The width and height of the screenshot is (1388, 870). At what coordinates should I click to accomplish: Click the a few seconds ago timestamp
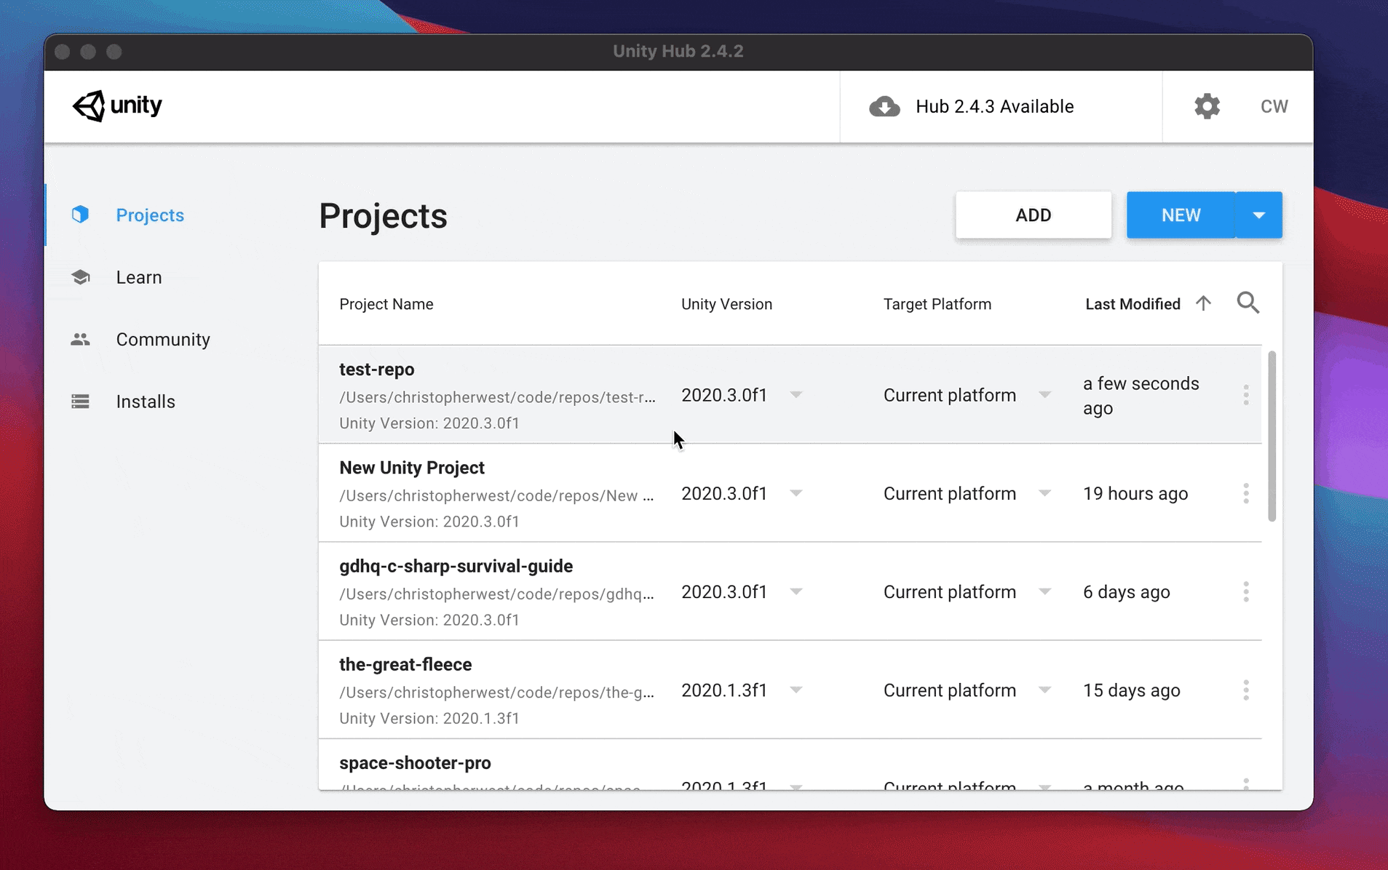(1141, 395)
